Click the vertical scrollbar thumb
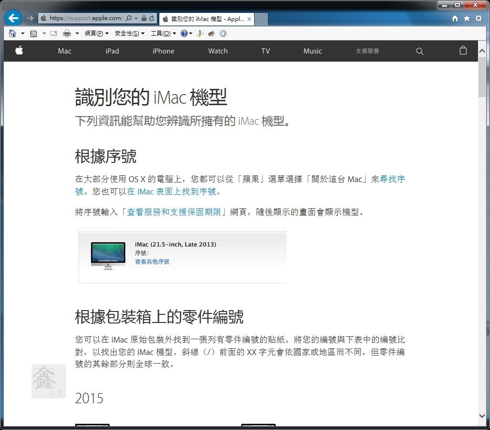490x430 pixels. click(x=482, y=77)
